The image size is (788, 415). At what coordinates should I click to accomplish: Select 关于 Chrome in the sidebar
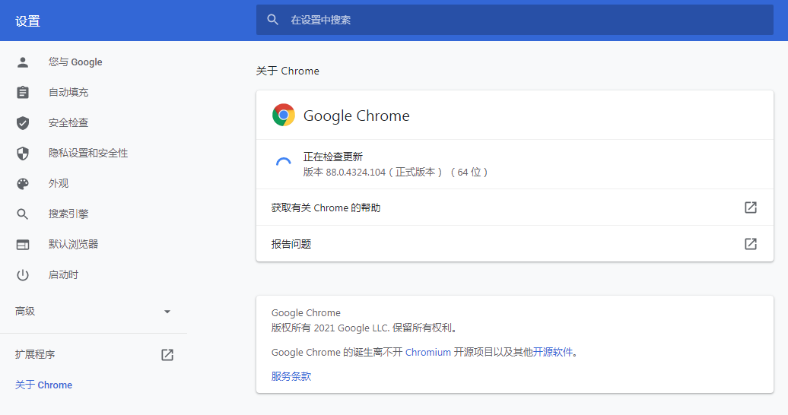point(44,385)
